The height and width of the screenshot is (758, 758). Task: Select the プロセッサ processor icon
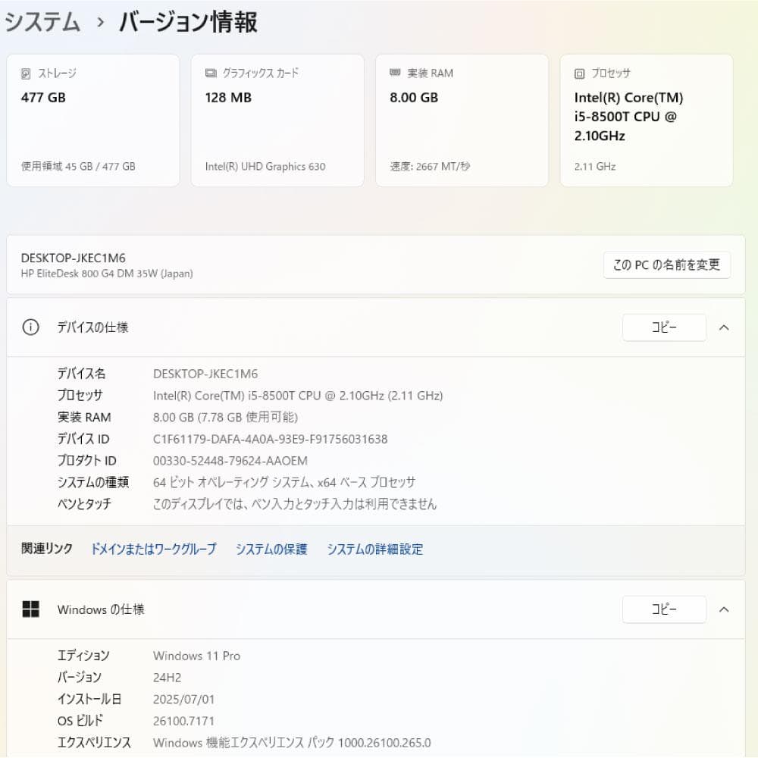click(x=578, y=73)
